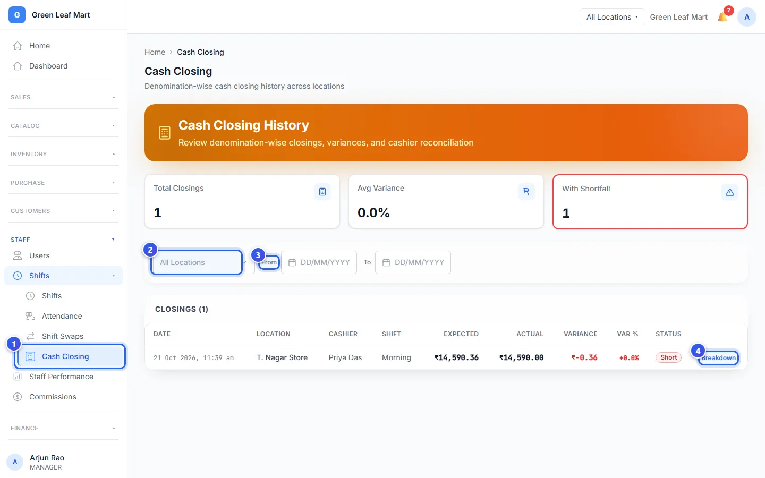Click the To date calendar icon

386,262
